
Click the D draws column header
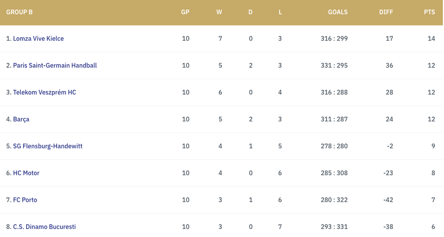click(x=250, y=12)
